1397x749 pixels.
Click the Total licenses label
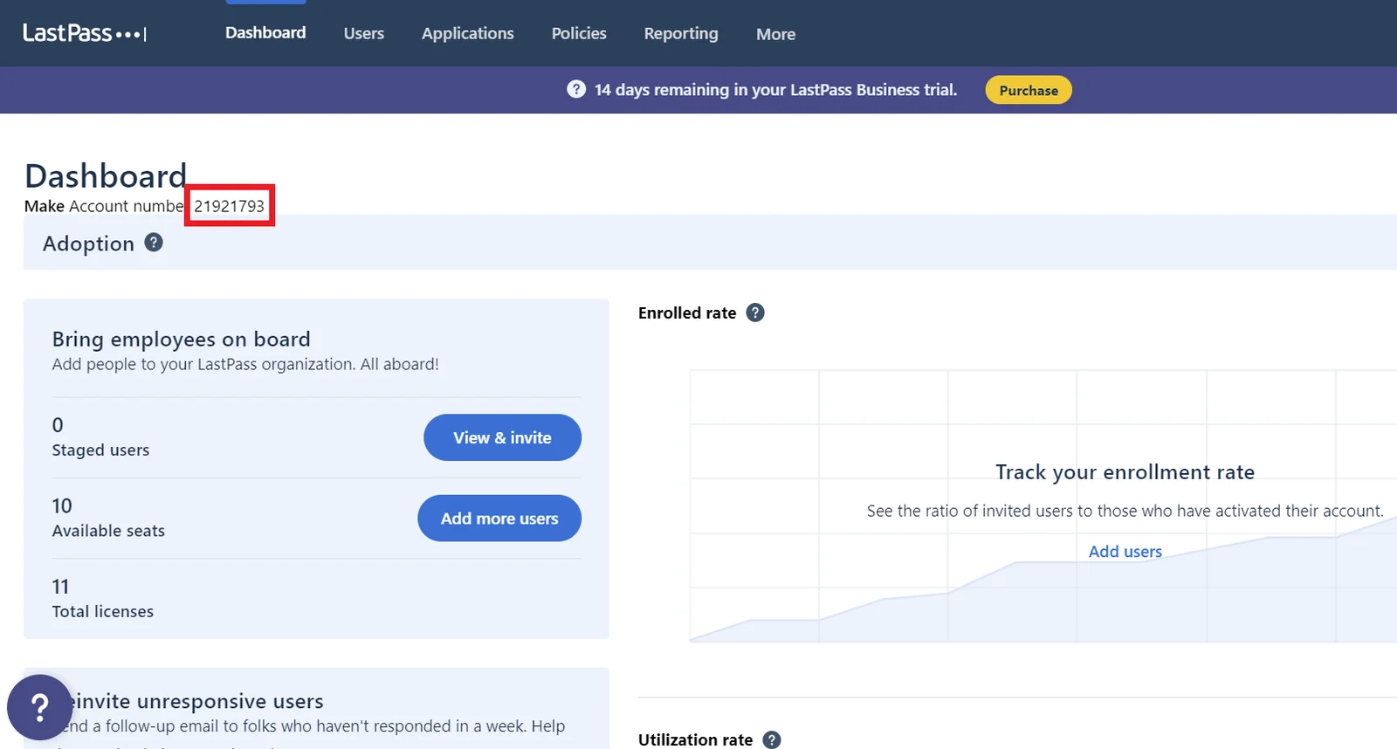pos(103,612)
